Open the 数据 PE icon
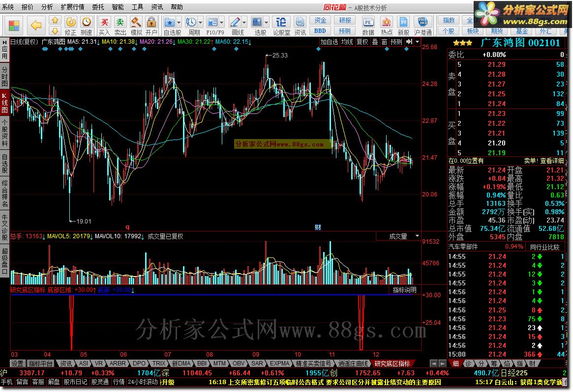 (368, 26)
